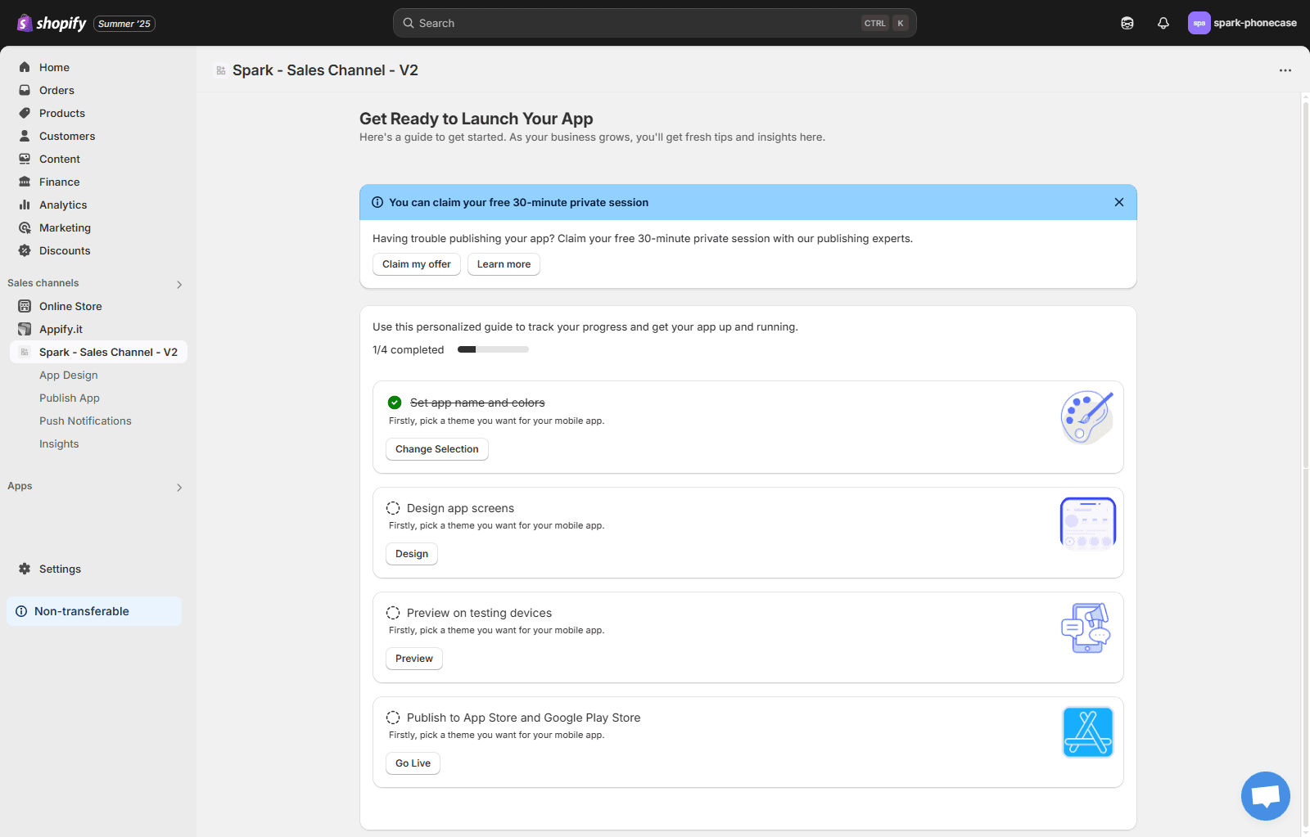
Task: Click the Discounts icon in sidebar
Action: pos(25,250)
